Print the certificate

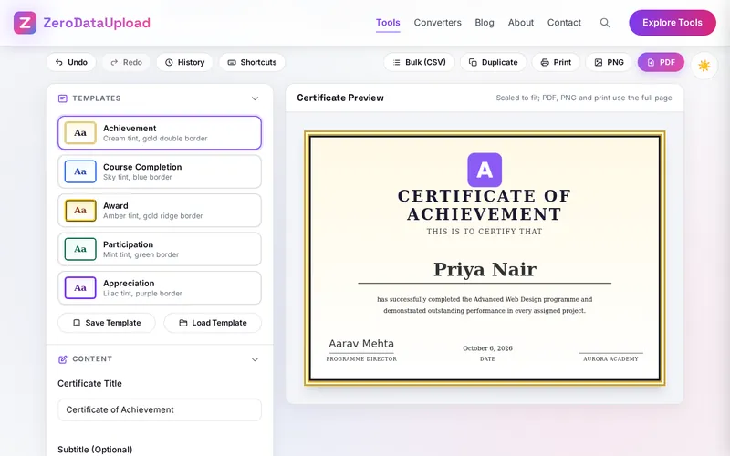[x=556, y=62]
